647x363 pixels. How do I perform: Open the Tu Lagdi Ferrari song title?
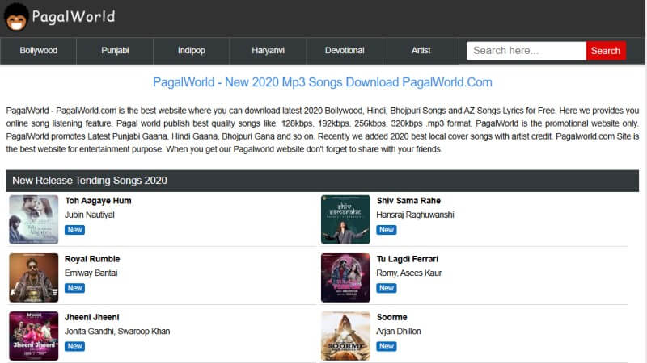click(x=408, y=259)
